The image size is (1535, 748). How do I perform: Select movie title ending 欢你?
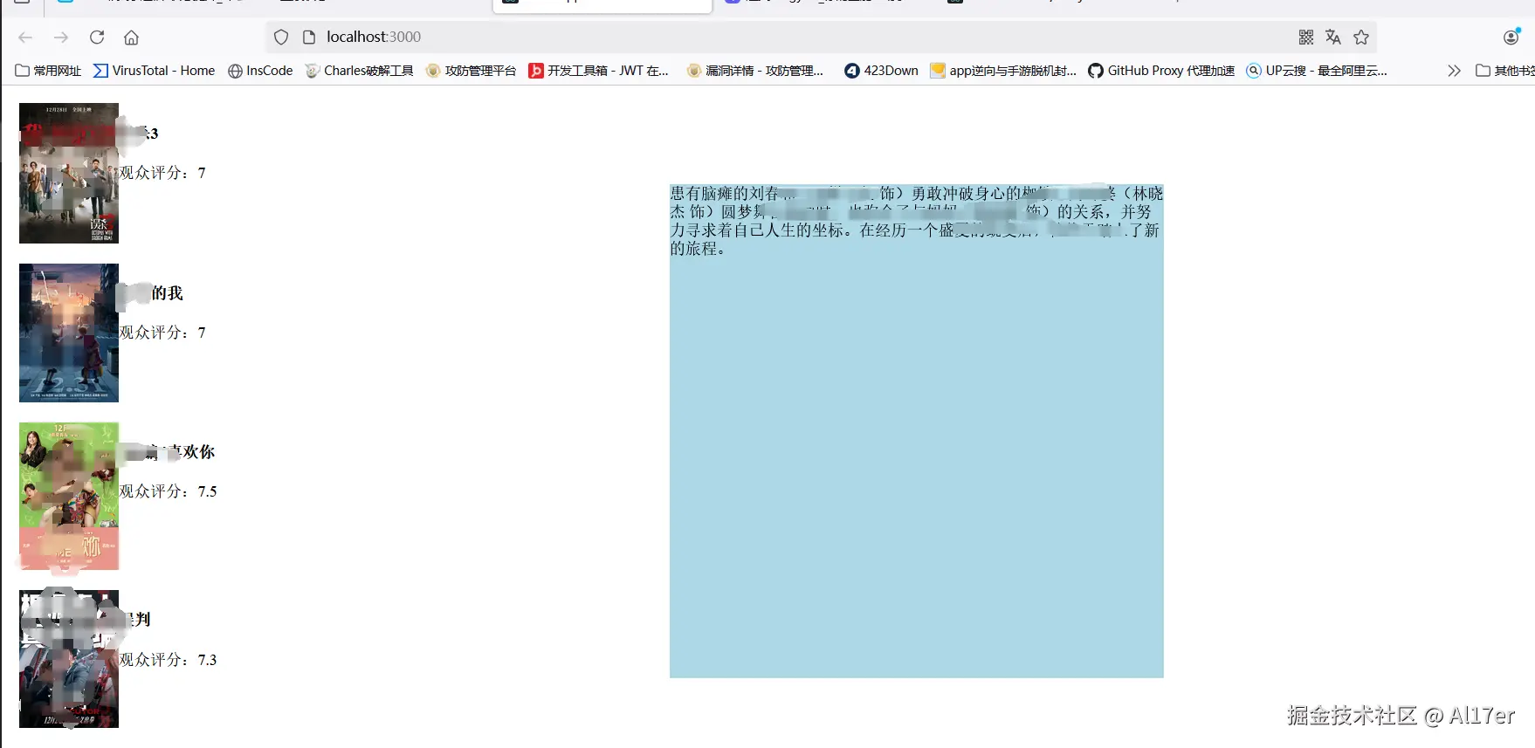click(167, 452)
